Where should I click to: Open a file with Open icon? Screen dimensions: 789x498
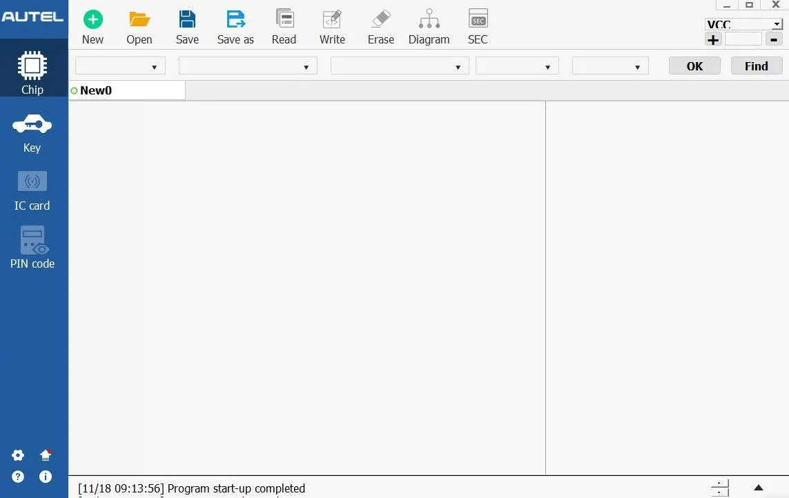coord(139,20)
